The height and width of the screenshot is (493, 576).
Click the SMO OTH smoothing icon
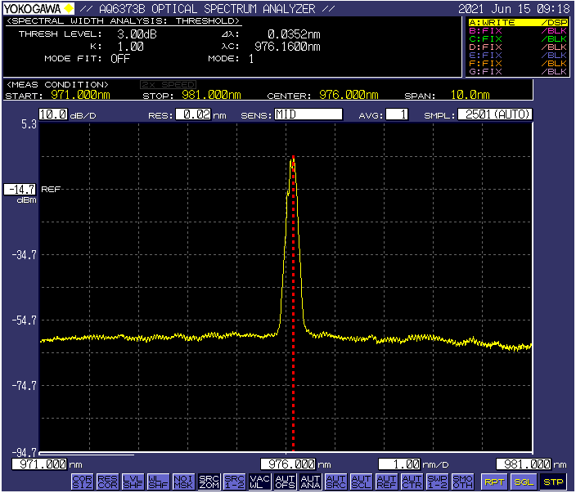click(x=462, y=482)
